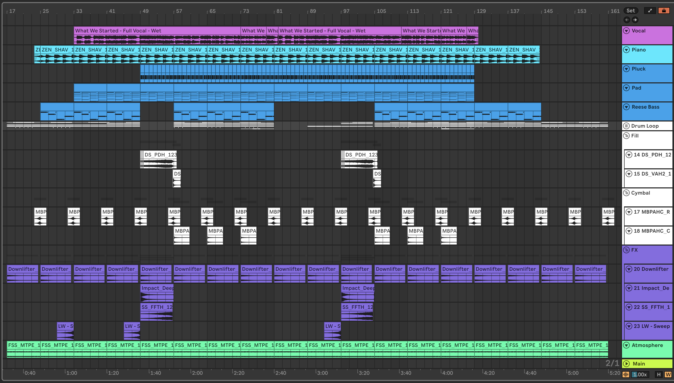The height and width of the screenshot is (383, 674).
Task: Toggle the waveform view icon button
Action: point(626,374)
